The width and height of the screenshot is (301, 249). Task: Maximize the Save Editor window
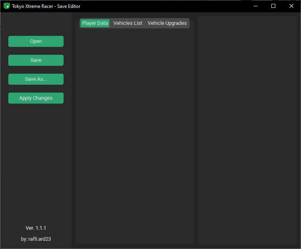coord(273,6)
